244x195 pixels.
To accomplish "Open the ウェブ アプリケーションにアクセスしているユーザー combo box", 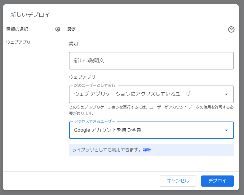I will pyautogui.click(x=151, y=94).
